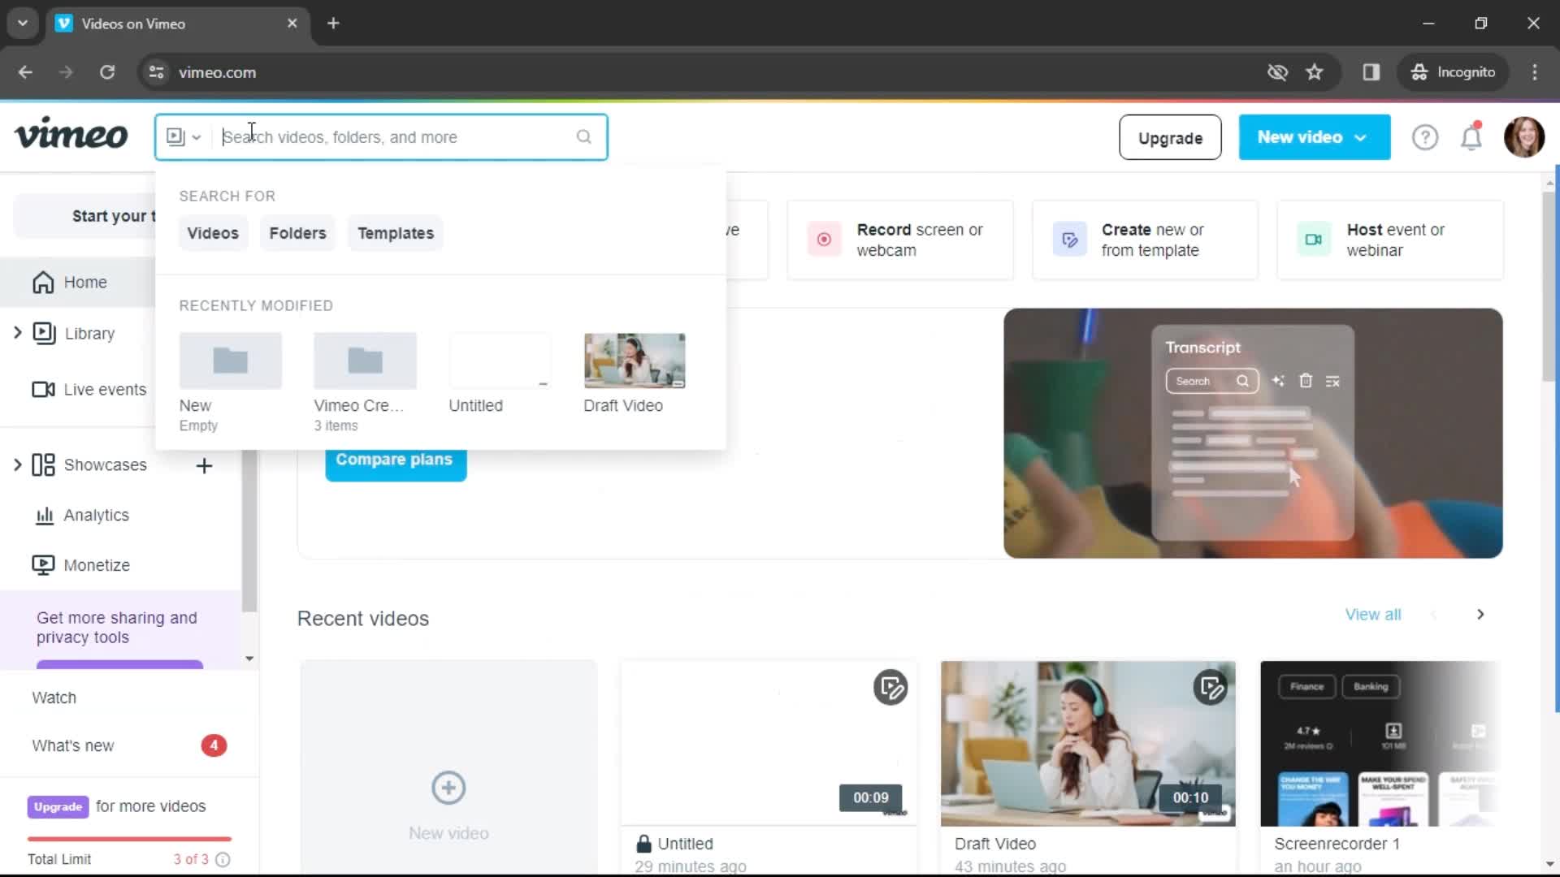The width and height of the screenshot is (1560, 877).
Task: Expand the Showcases chevron
Action: pos(17,465)
